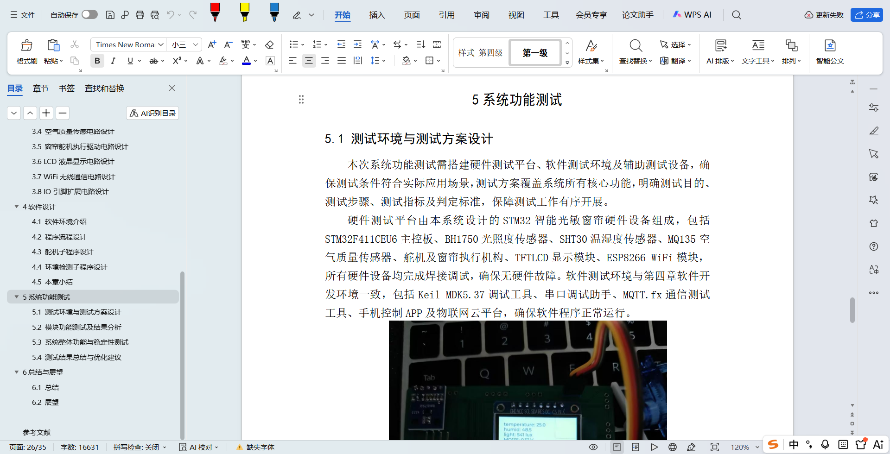Open the bullet list dropdown arrow
Viewport: 890px width, 454px height.
tap(303, 45)
